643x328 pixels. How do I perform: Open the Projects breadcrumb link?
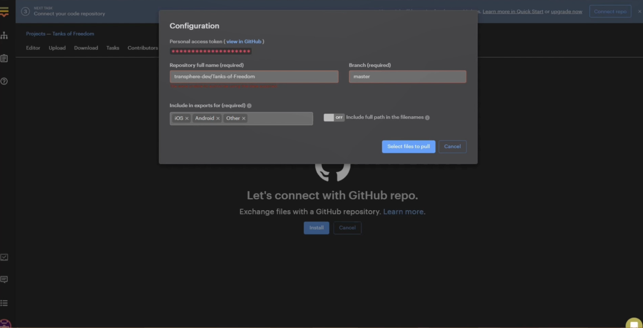[x=36, y=34]
